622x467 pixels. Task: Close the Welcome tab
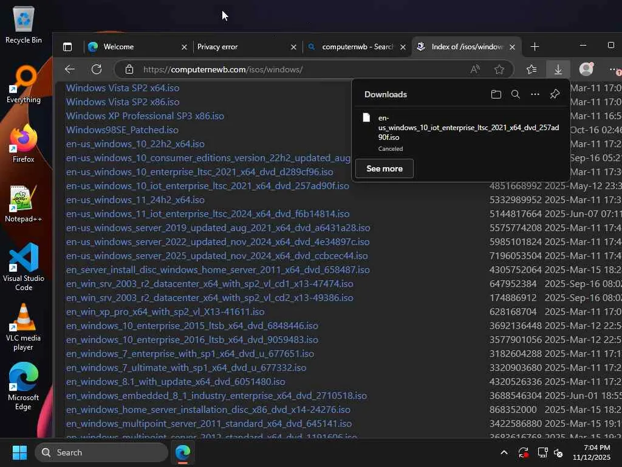(x=184, y=47)
